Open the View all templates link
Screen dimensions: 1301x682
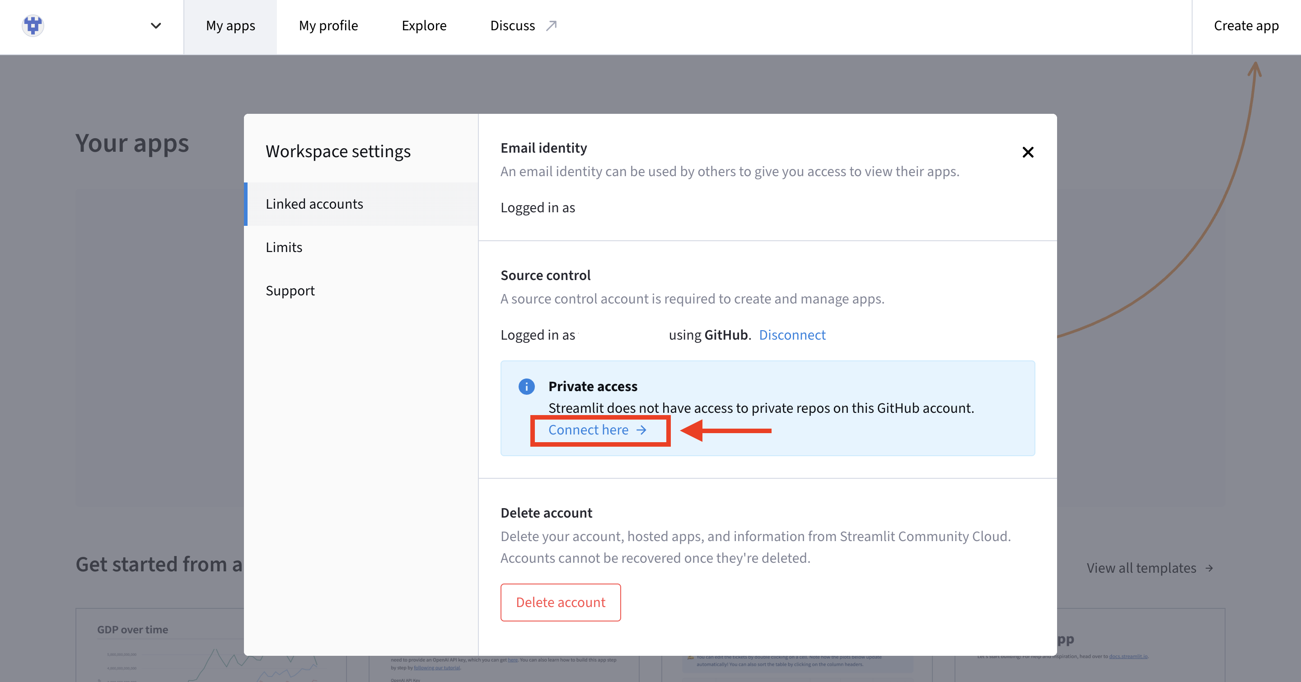tap(1141, 568)
